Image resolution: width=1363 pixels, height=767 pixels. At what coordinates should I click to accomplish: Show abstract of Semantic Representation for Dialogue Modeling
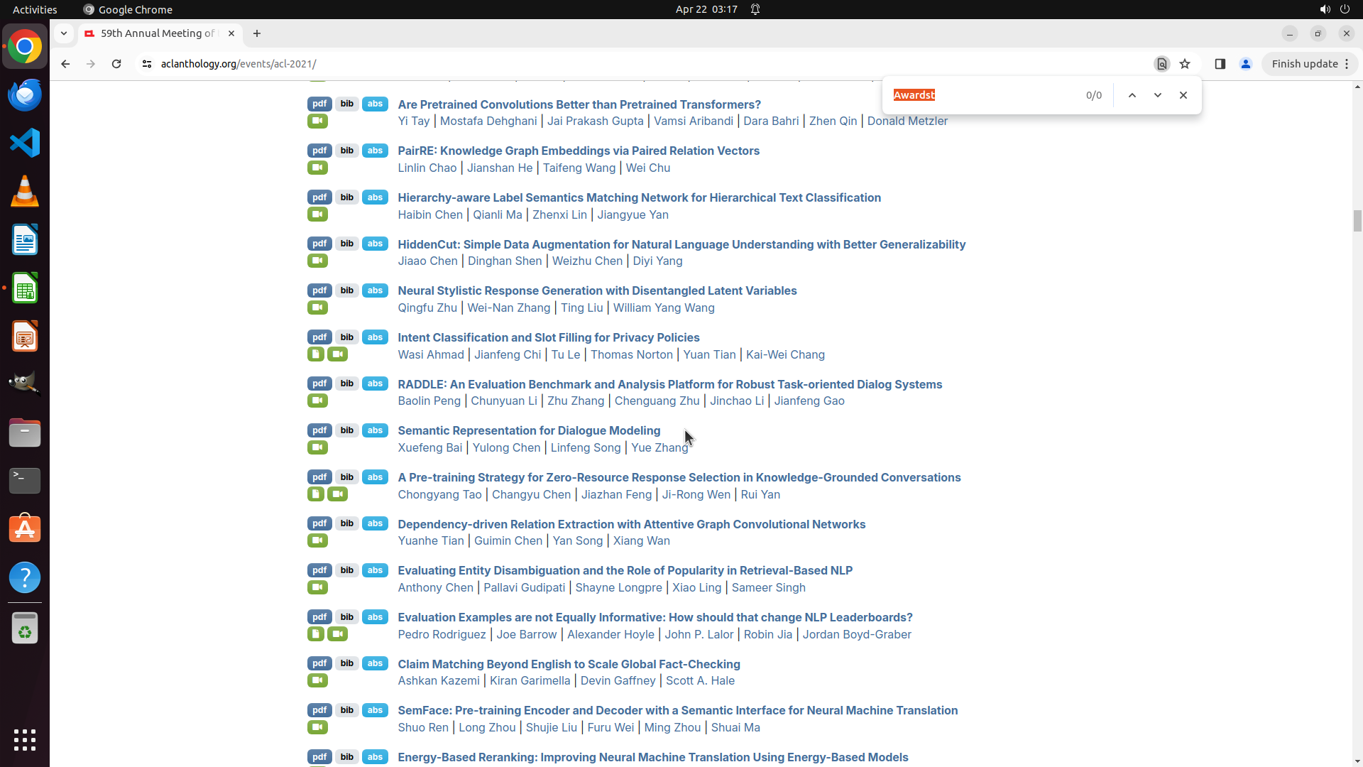click(375, 430)
